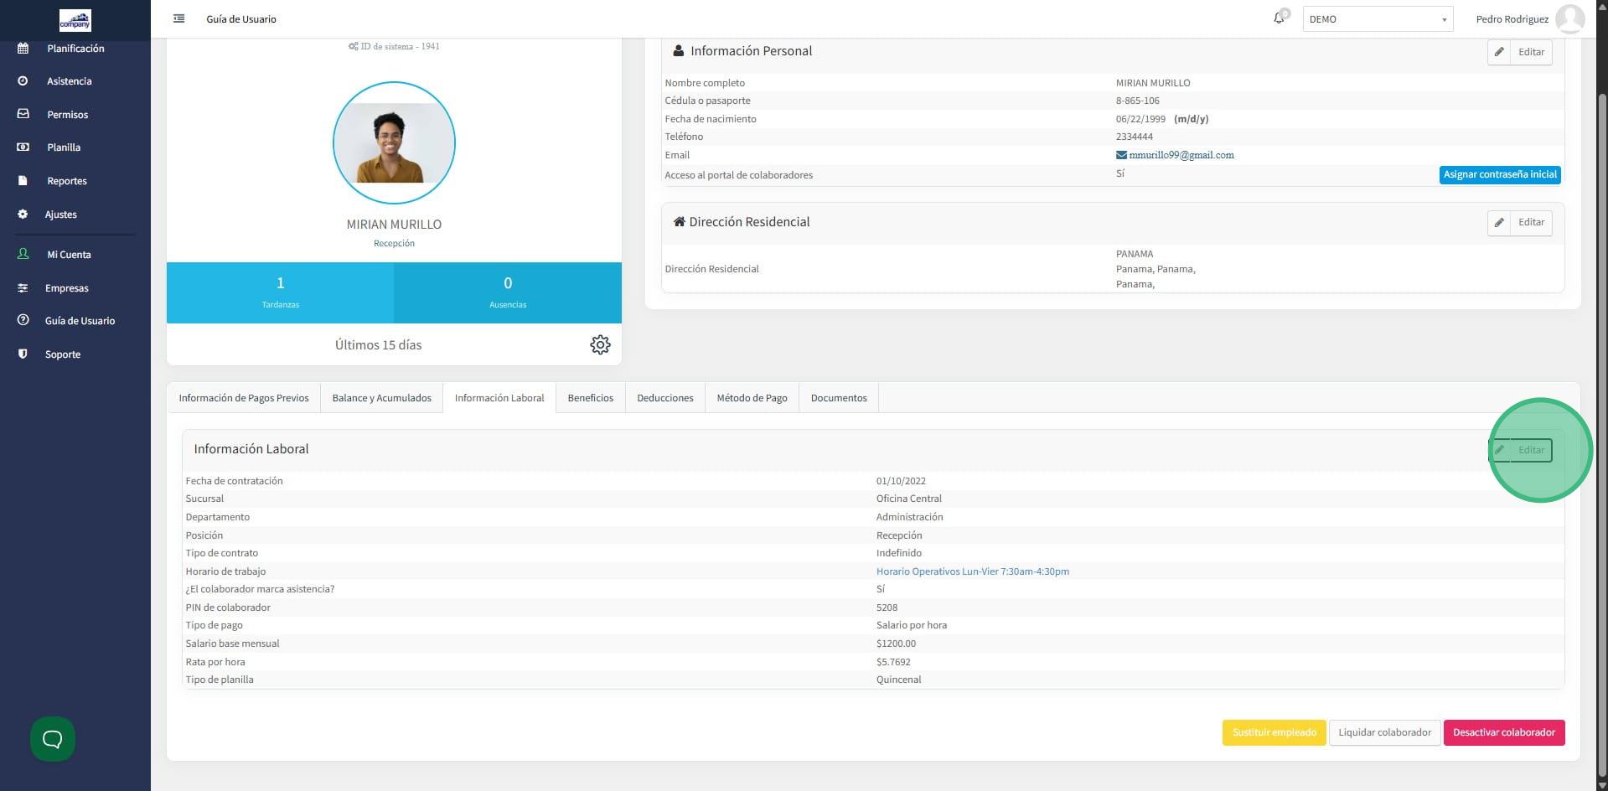Click the Soporte shield icon in sidebar
The width and height of the screenshot is (1608, 791).
(23, 354)
